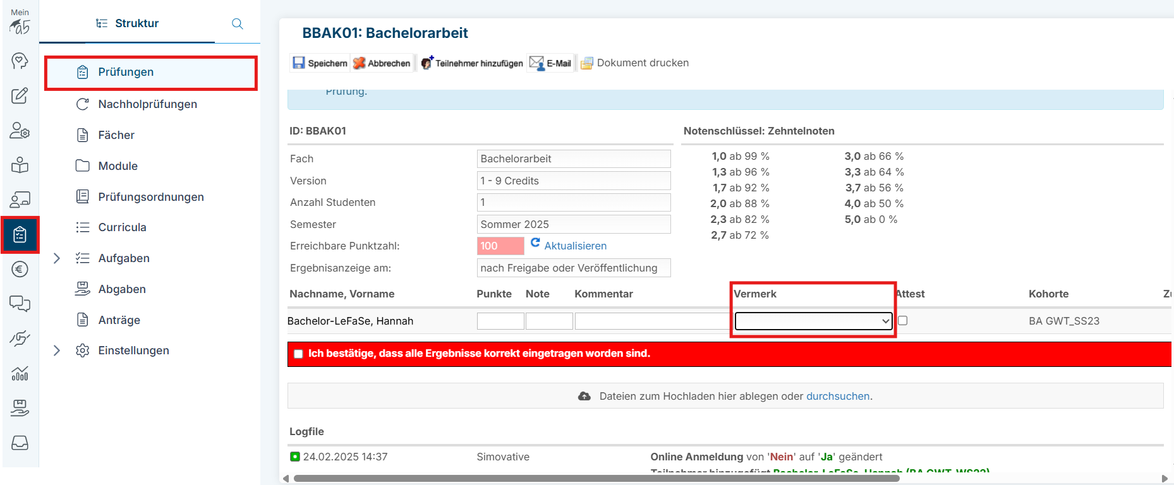Click the durchsuchen upload link

(837, 397)
